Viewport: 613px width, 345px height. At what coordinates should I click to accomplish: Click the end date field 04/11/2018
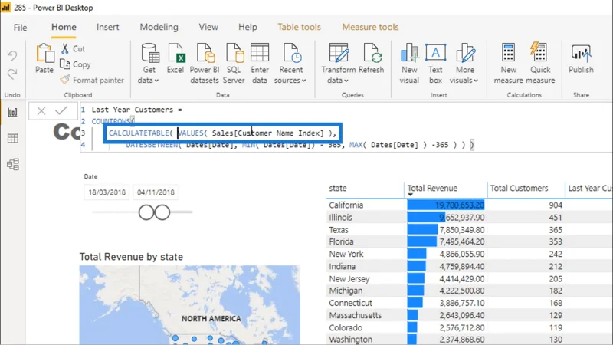click(156, 192)
